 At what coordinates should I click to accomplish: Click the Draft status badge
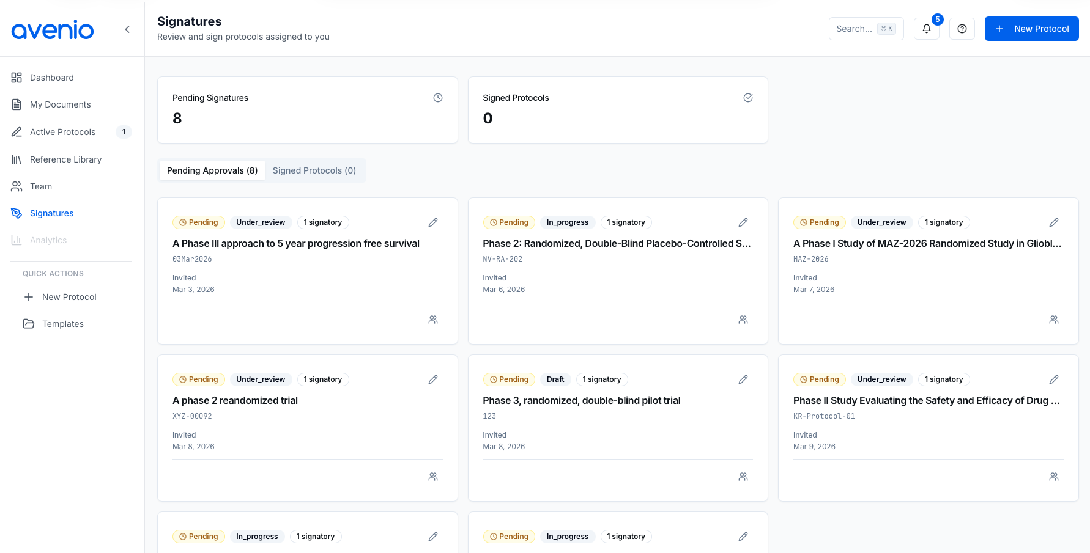pyautogui.click(x=555, y=379)
